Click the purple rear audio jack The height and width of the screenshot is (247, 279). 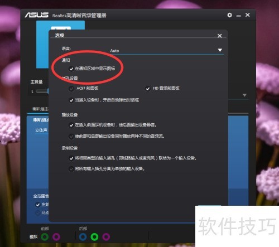point(106,237)
